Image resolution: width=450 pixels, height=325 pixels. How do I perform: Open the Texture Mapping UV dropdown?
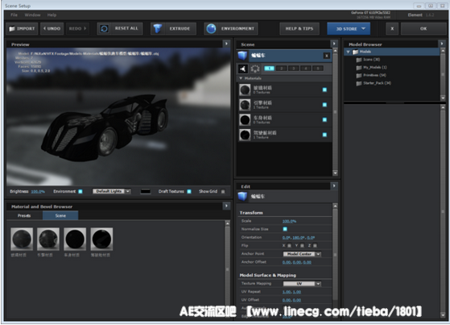coord(302,284)
